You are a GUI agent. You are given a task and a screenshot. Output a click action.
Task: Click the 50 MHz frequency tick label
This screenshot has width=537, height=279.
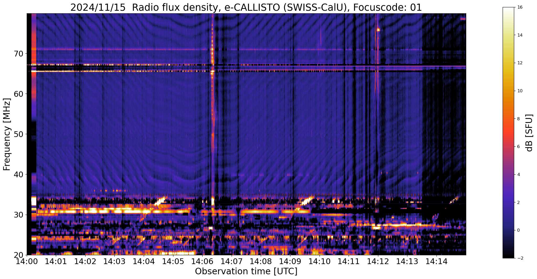coord(19,134)
